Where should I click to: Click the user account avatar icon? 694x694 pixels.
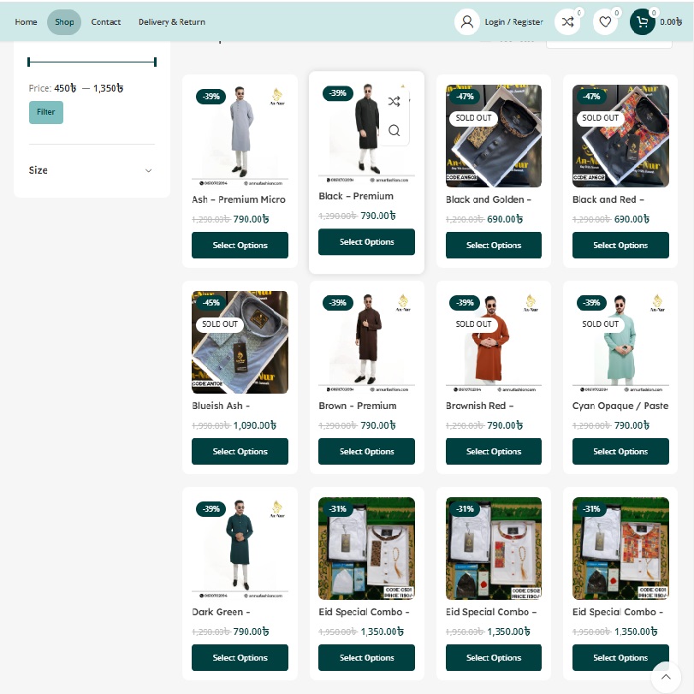click(467, 22)
